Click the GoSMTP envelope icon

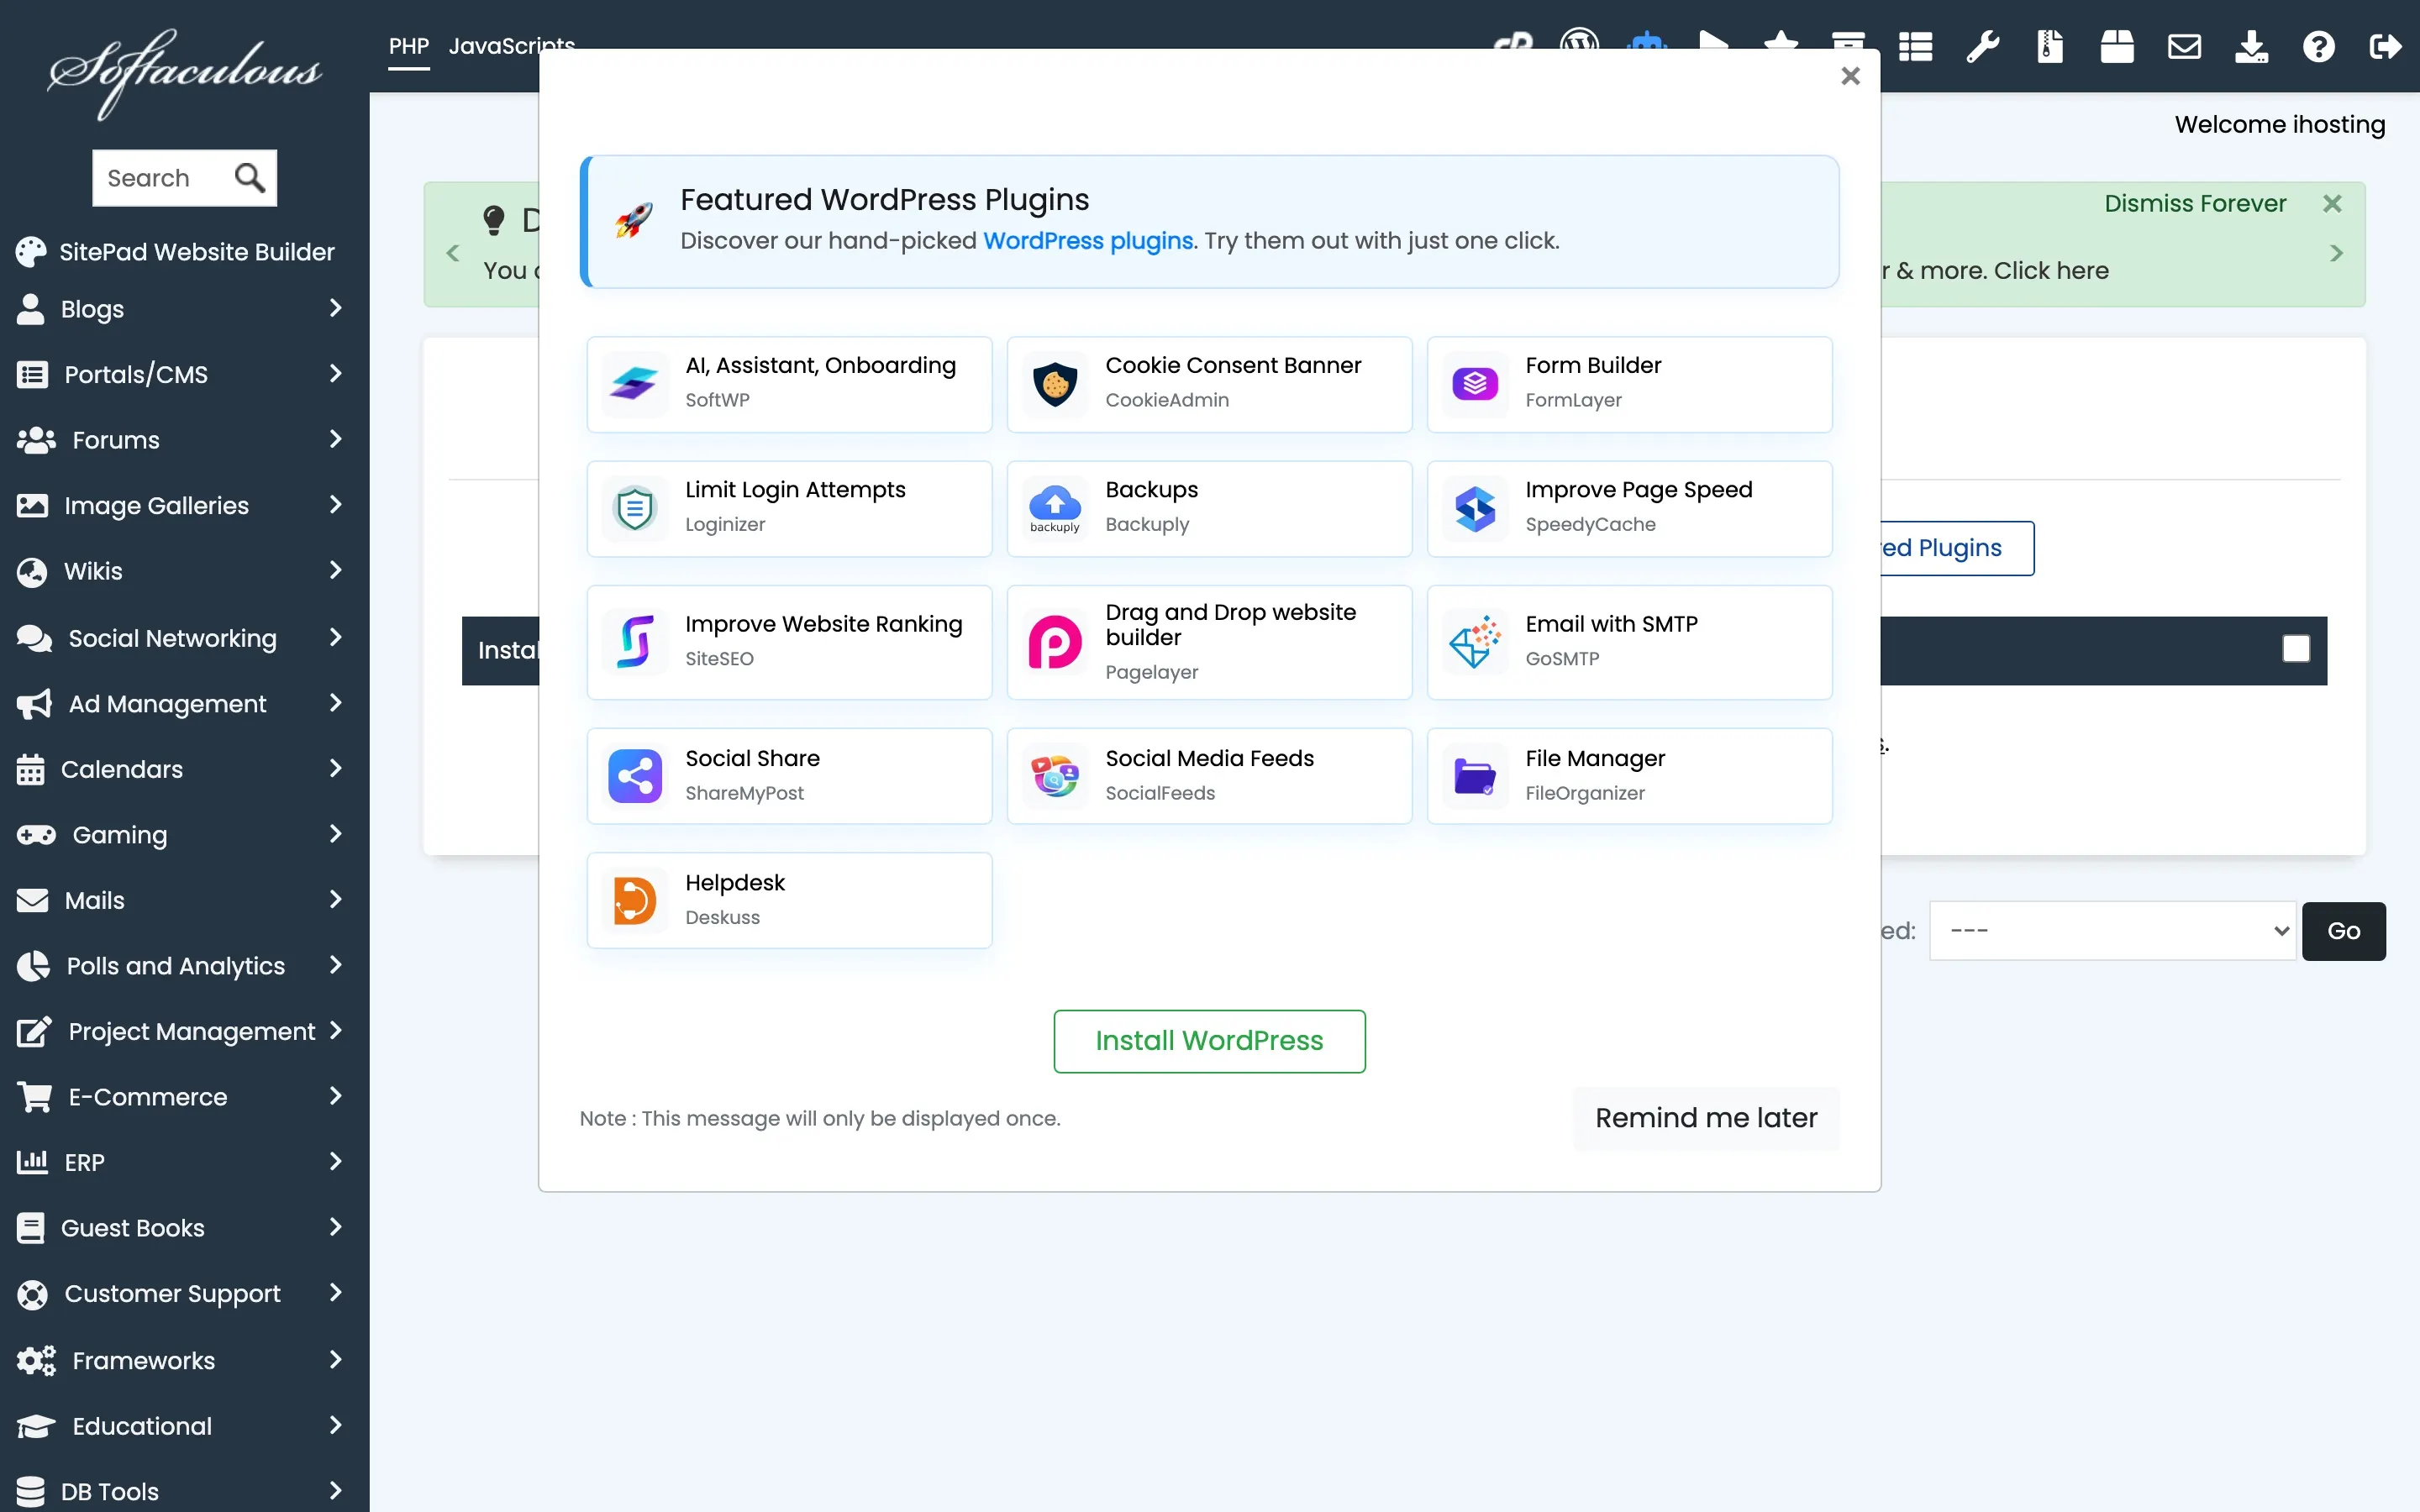tap(1474, 642)
